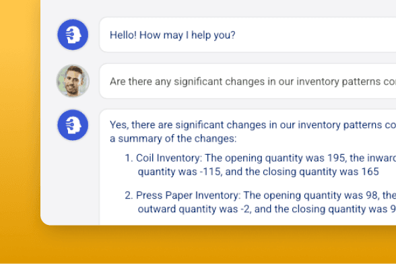Click list number 2 in the reply
Screen dimensions: 396x264
click(129, 195)
